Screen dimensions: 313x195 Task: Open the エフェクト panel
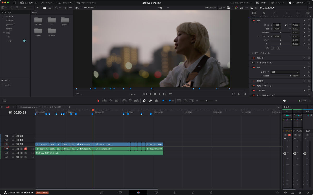click(47, 3)
